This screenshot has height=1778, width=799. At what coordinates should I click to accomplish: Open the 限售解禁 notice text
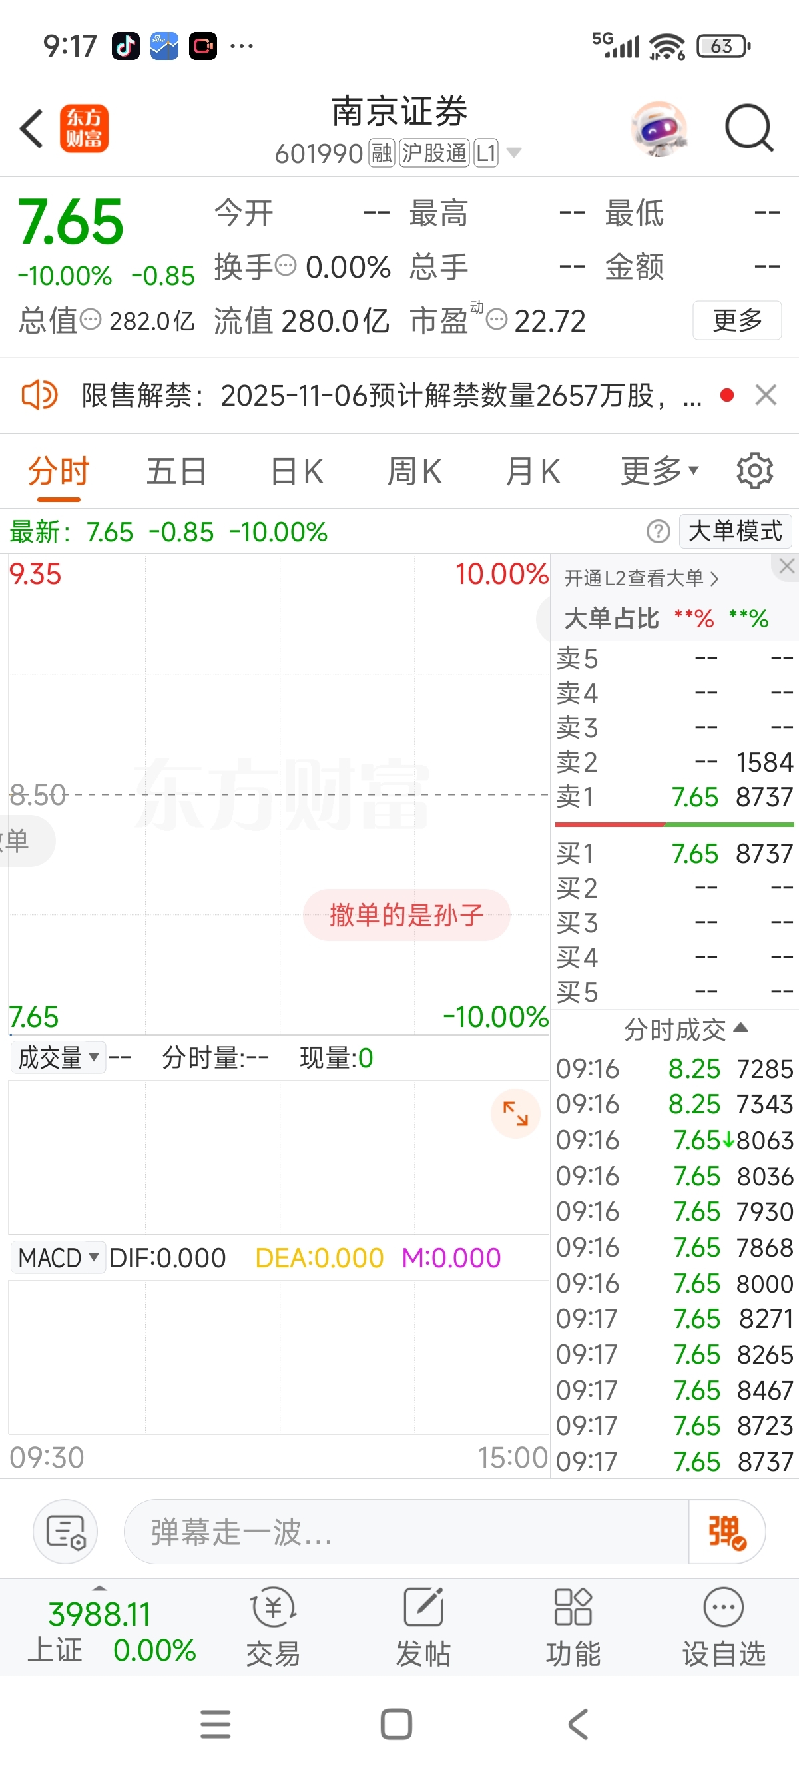392,396
